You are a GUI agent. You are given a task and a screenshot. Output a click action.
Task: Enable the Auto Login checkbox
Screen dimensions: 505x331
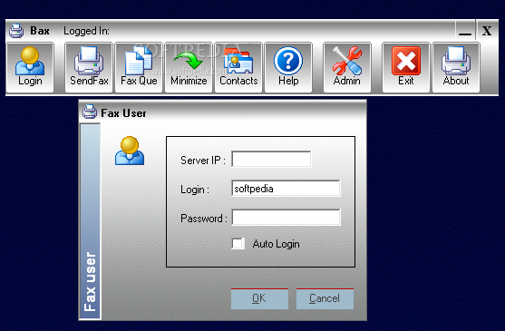(238, 243)
